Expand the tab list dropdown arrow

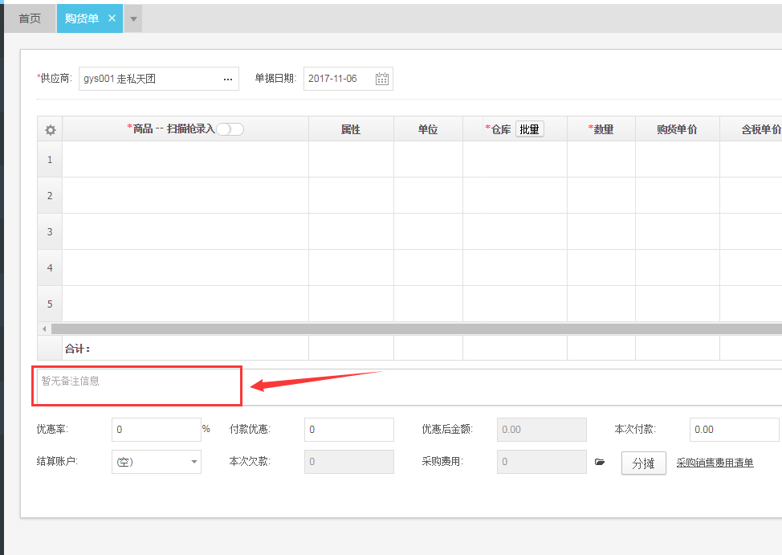[x=133, y=19]
